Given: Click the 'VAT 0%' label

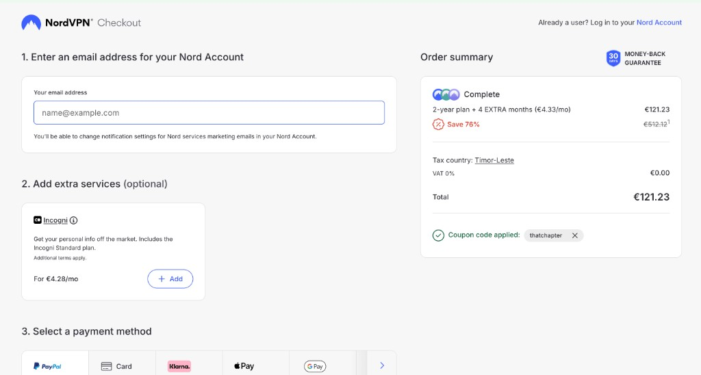Looking at the screenshot, I should coord(444,173).
